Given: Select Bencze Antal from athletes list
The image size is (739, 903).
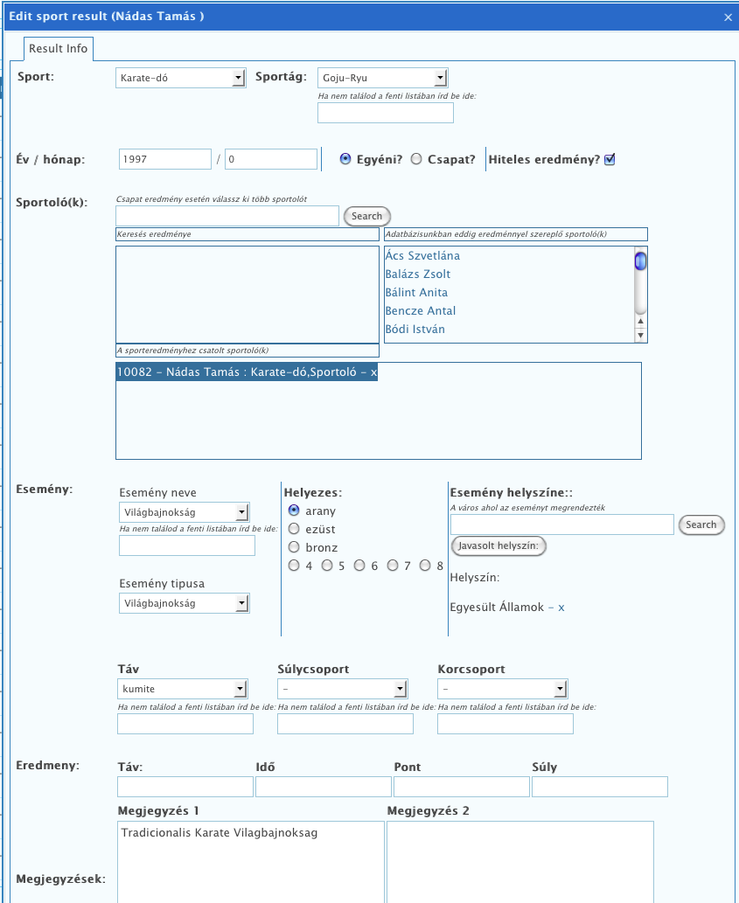Looking at the screenshot, I should (421, 311).
